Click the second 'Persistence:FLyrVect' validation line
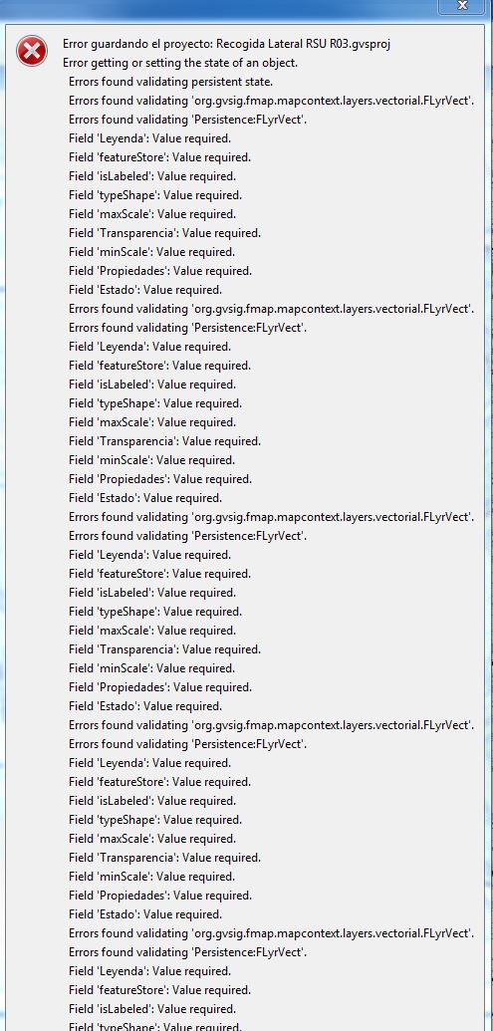 (x=188, y=328)
